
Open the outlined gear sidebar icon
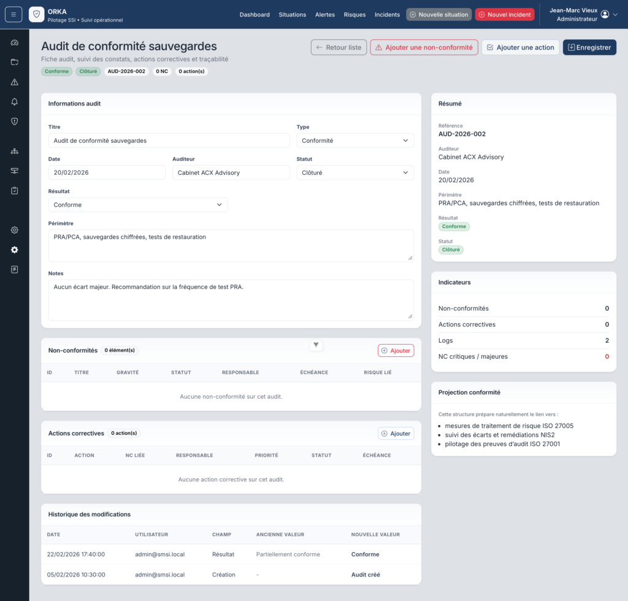(15, 230)
